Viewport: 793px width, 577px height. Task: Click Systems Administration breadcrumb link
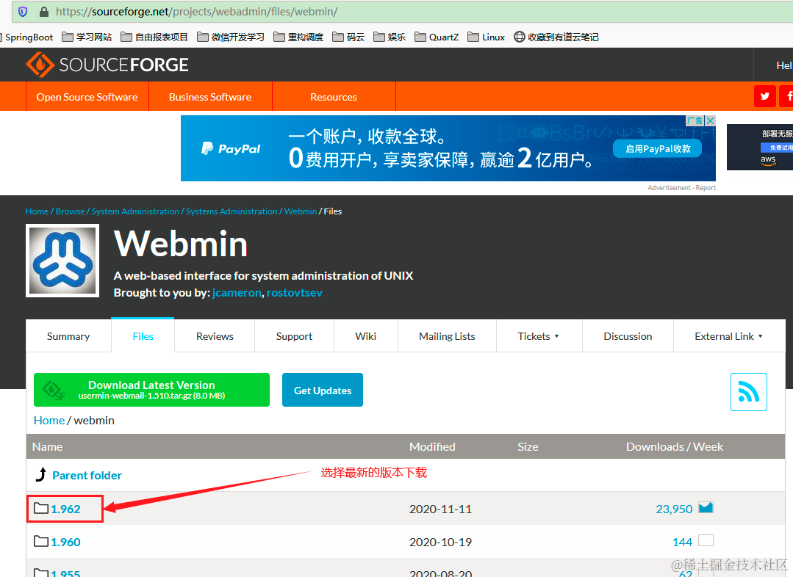point(232,211)
